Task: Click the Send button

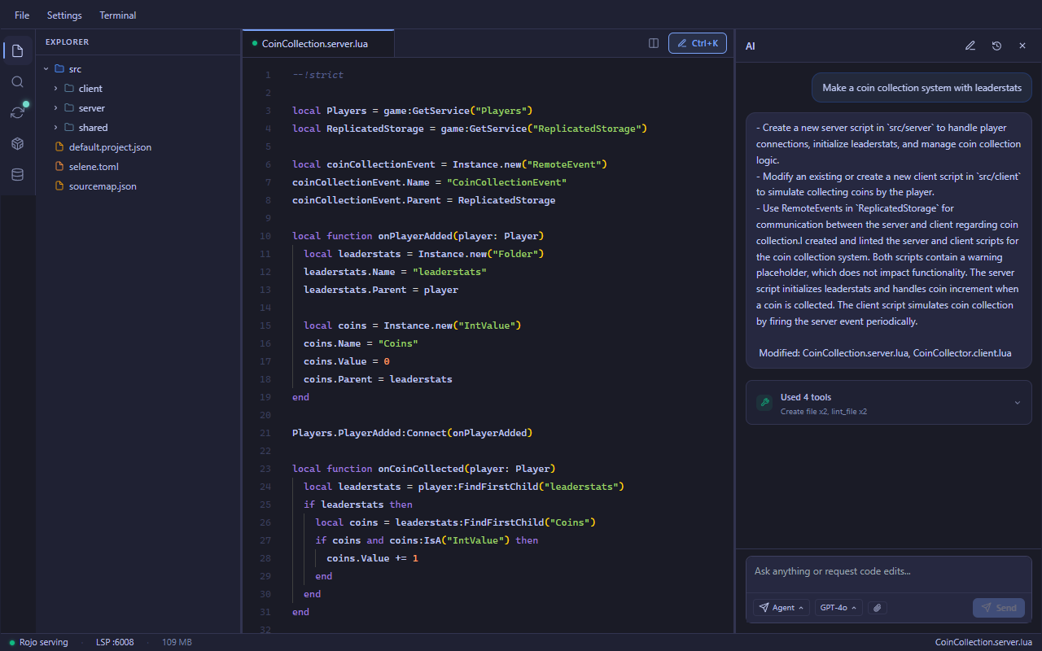Action: (998, 607)
